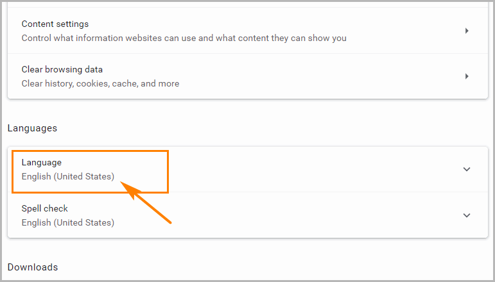Click English (United States) under Spell check
The height and width of the screenshot is (282, 495).
[x=68, y=222]
